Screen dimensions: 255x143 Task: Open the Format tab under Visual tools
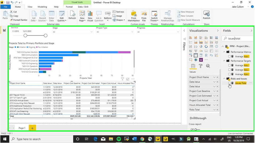[x=69, y=7]
